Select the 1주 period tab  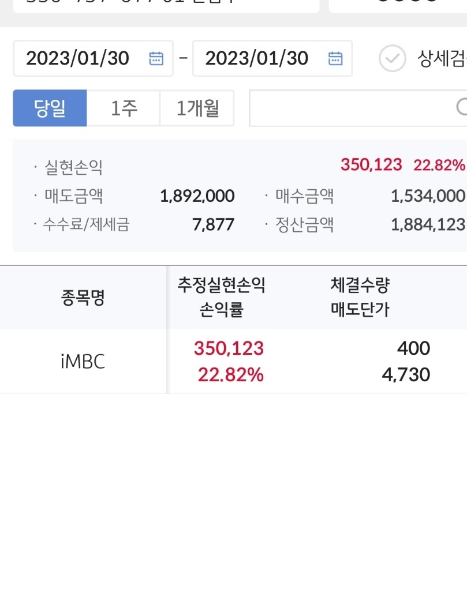[x=124, y=108]
